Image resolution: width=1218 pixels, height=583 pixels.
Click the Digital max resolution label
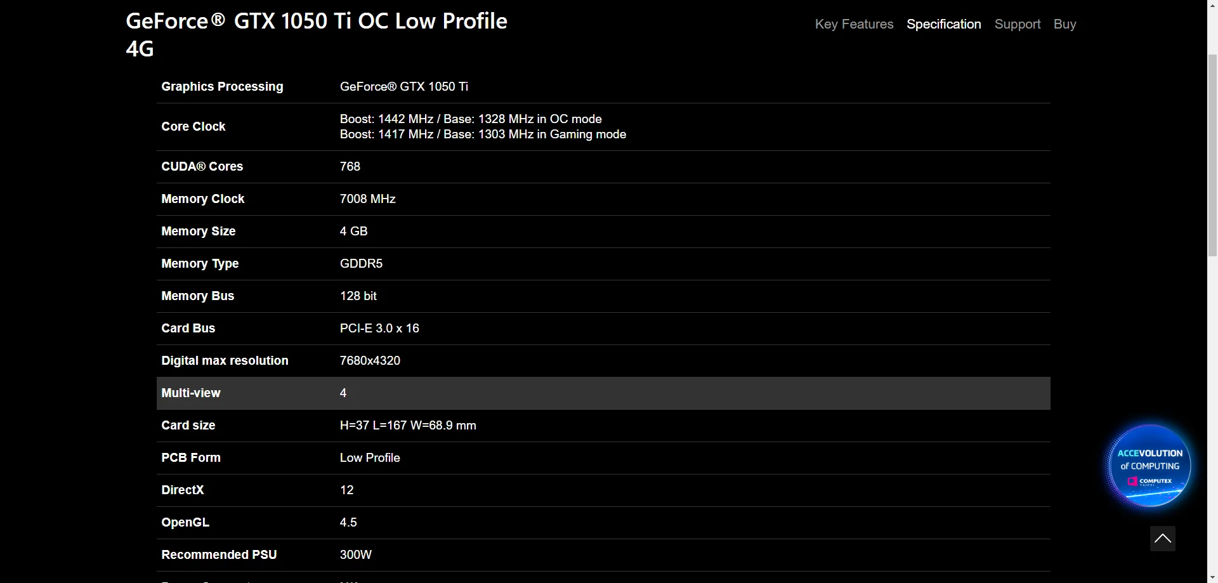point(225,360)
